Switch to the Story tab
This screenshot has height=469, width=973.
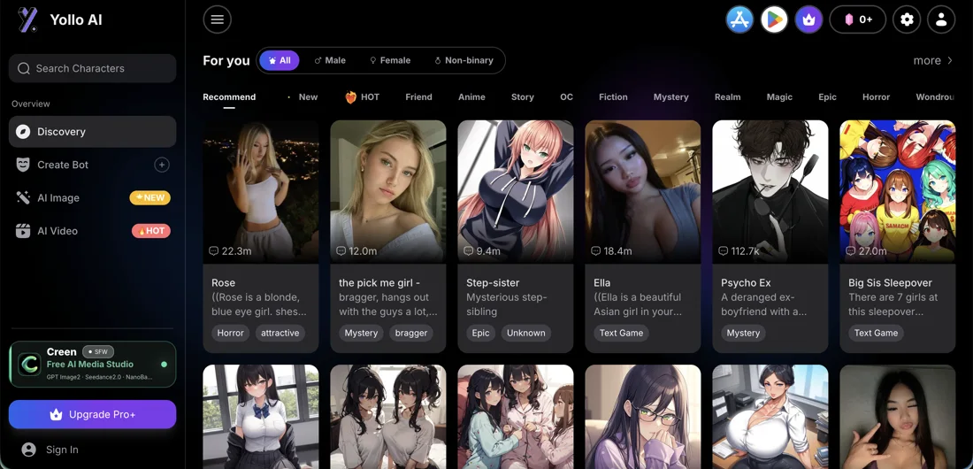[x=523, y=97]
